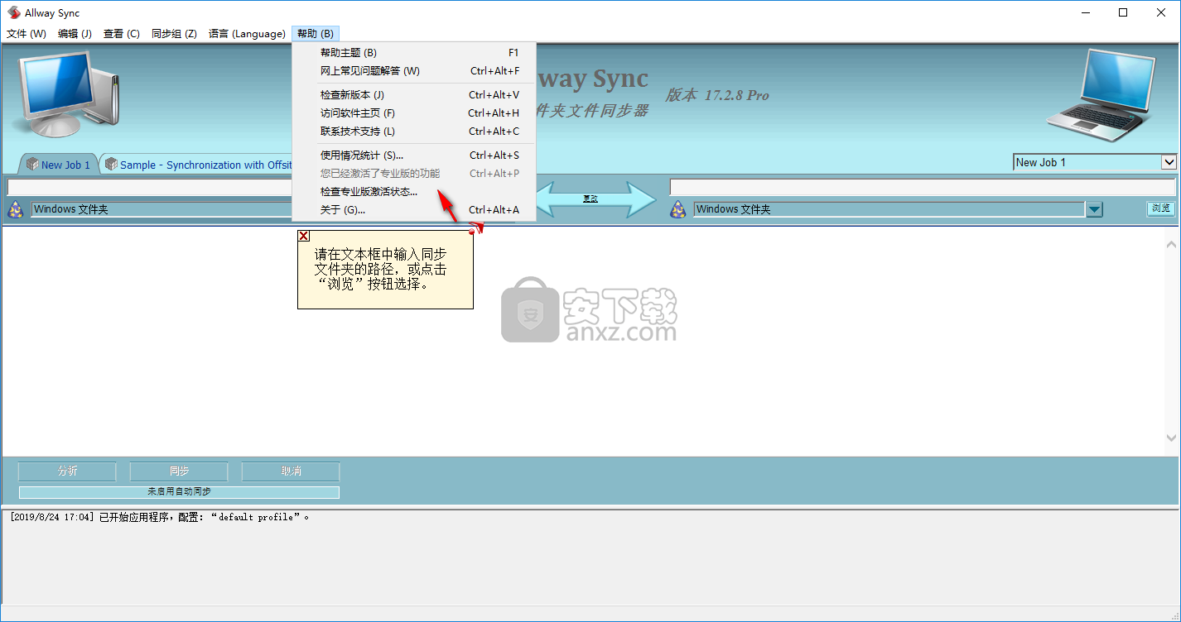1181x622 pixels.
Task: Click the 版本 17.2.8 Pro text
Action: 717,96
